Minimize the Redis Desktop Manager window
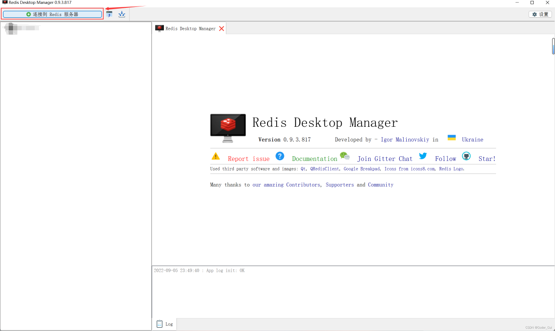 coord(517,3)
